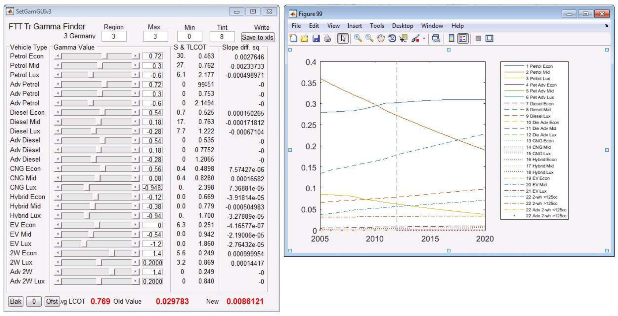Image resolution: width=618 pixels, height=316 pixels.
Task: Toggle the Insert Legend button
Action: pos(463,38)
